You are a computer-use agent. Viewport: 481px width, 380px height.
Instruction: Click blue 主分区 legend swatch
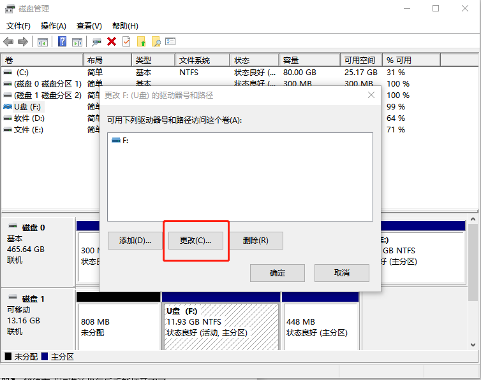point(45,356)
